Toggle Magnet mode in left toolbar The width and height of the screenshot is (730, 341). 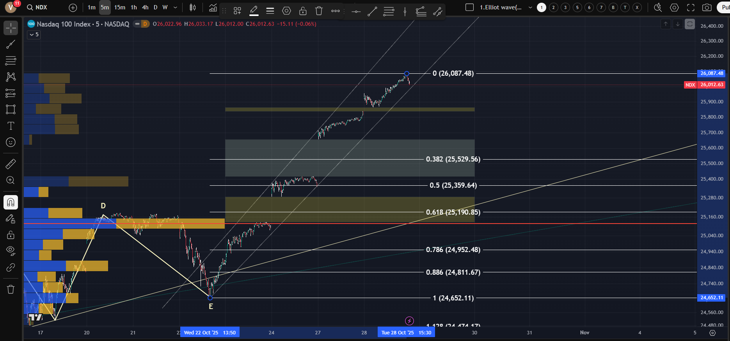click(11, 202)
